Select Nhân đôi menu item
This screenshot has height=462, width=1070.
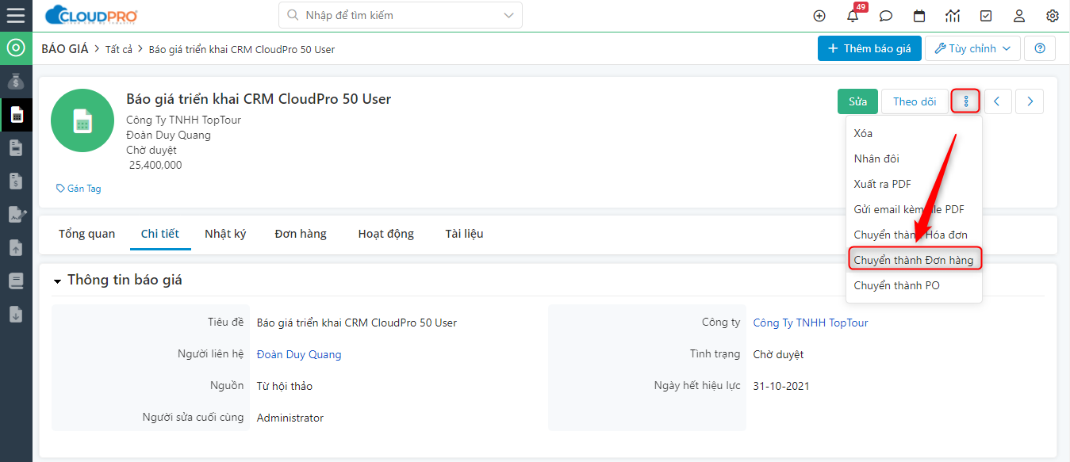pyautogui.click(x=914, y=158)
